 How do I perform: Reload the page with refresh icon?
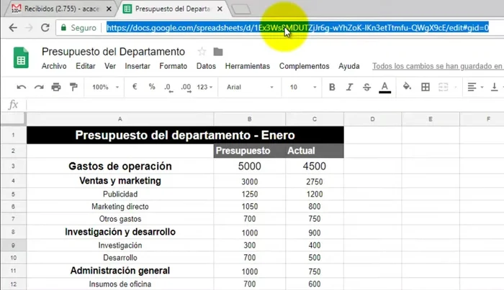point(45,27)
